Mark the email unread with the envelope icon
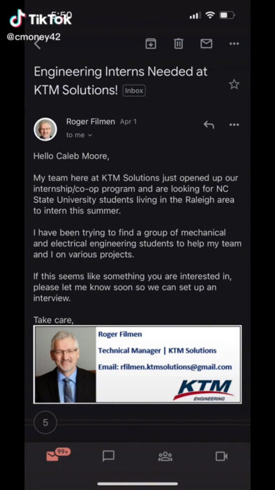Viewport: 275px width, 490px height. tap(206, 43)
